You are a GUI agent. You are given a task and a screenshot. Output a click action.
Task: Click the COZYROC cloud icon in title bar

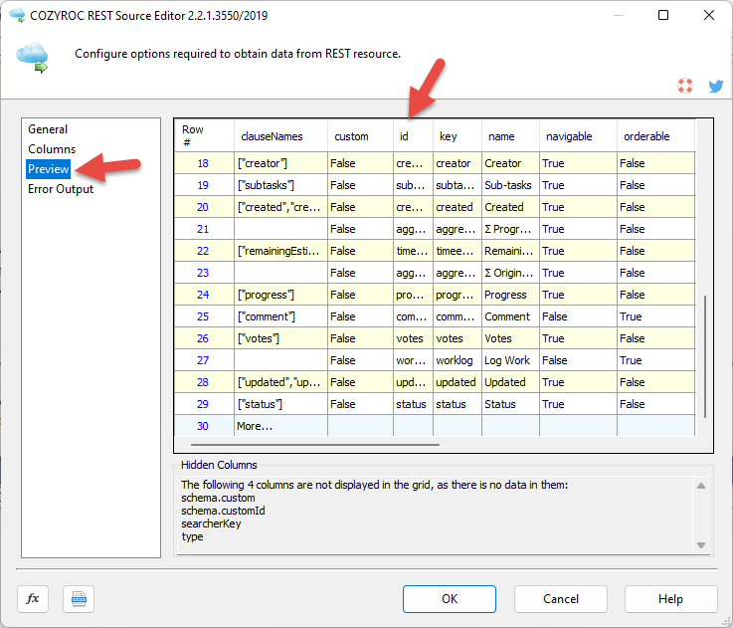[17, 15]
